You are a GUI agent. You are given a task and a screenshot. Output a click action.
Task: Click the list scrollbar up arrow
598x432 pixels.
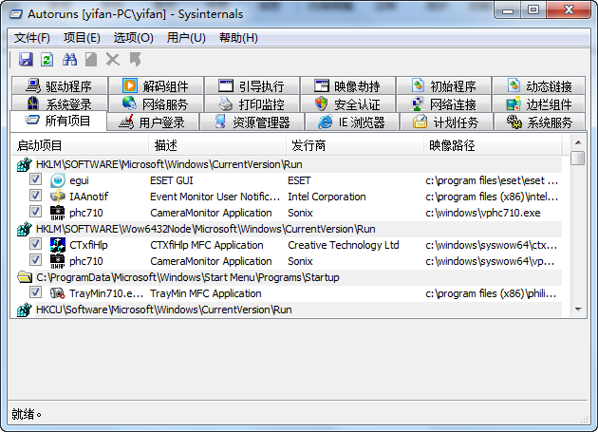[x=578, y=142]
